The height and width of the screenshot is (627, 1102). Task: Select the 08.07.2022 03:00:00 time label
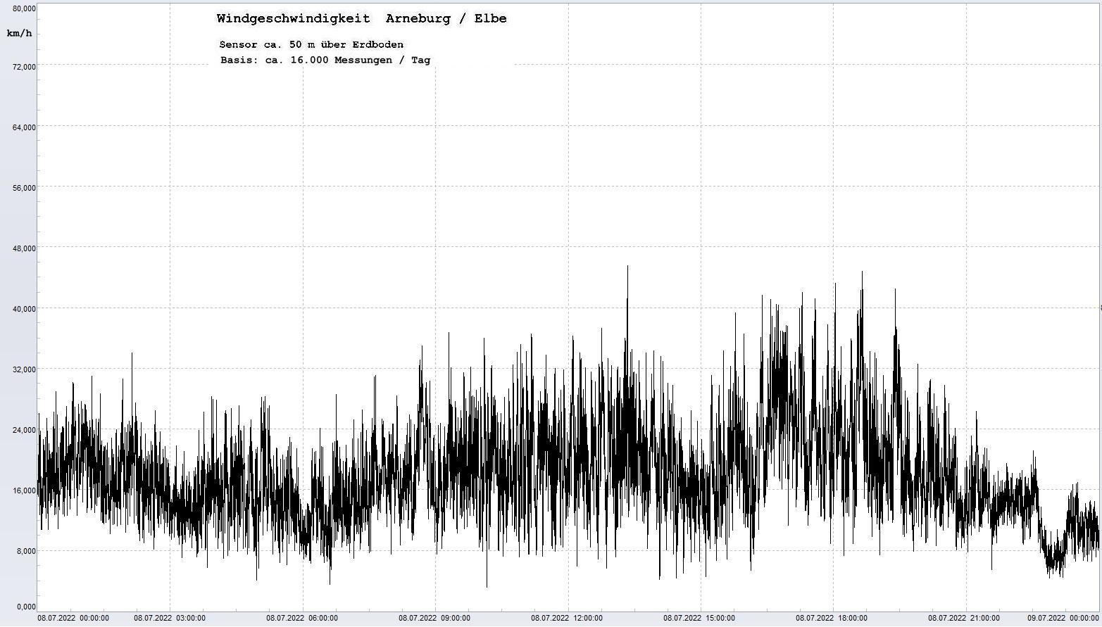pyautogui.click(x=170, y=619)
